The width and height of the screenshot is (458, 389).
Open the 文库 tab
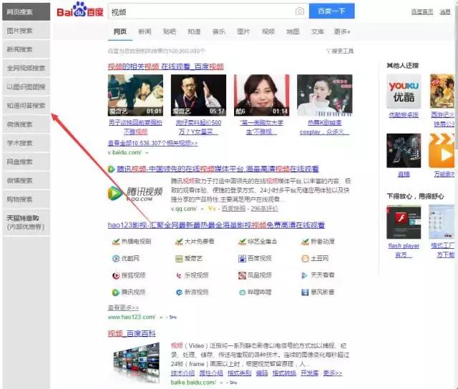coord(318,31)
